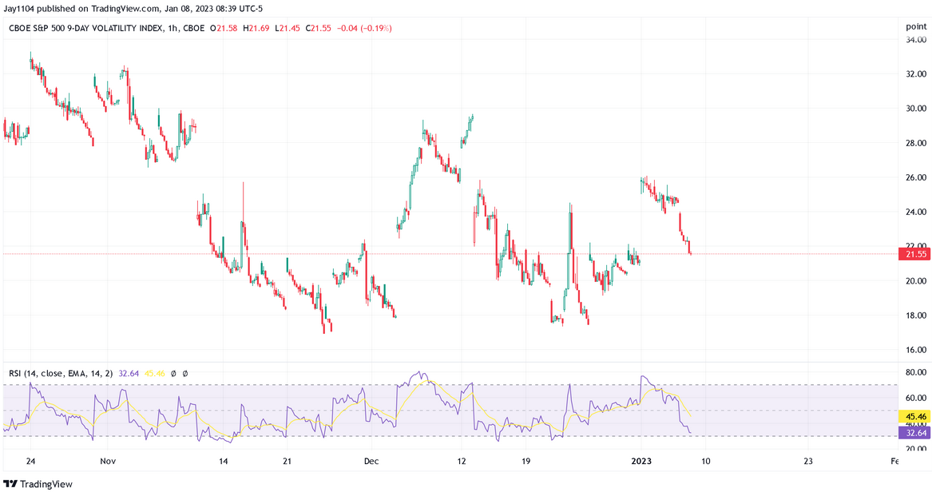Viewport: 932px width, 492px height.
Task: Click the 16.00 price axis label
Action: point(916,350)
